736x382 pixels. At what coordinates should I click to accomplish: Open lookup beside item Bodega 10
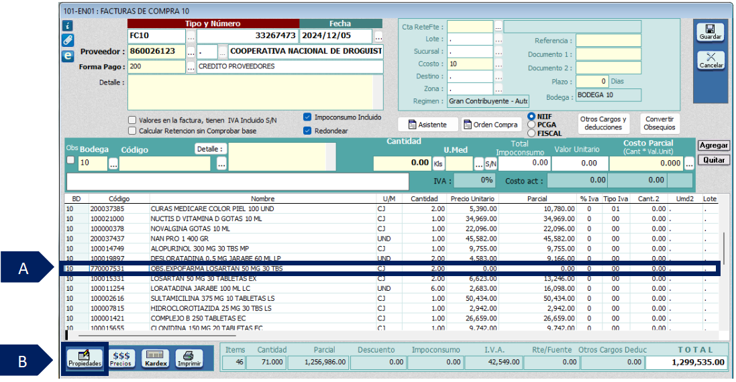coord(113,164)
